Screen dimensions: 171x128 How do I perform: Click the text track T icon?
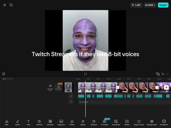pyautogui.click(x=71, y=102)
